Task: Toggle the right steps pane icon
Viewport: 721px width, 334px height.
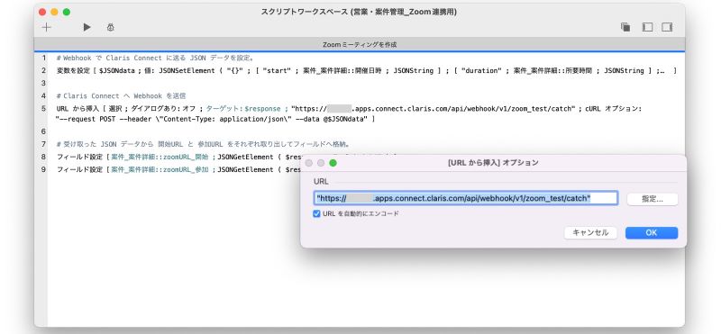Action: coord(667,27)
